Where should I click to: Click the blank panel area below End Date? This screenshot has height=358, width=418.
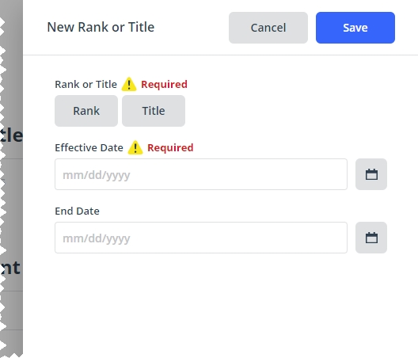220,306
